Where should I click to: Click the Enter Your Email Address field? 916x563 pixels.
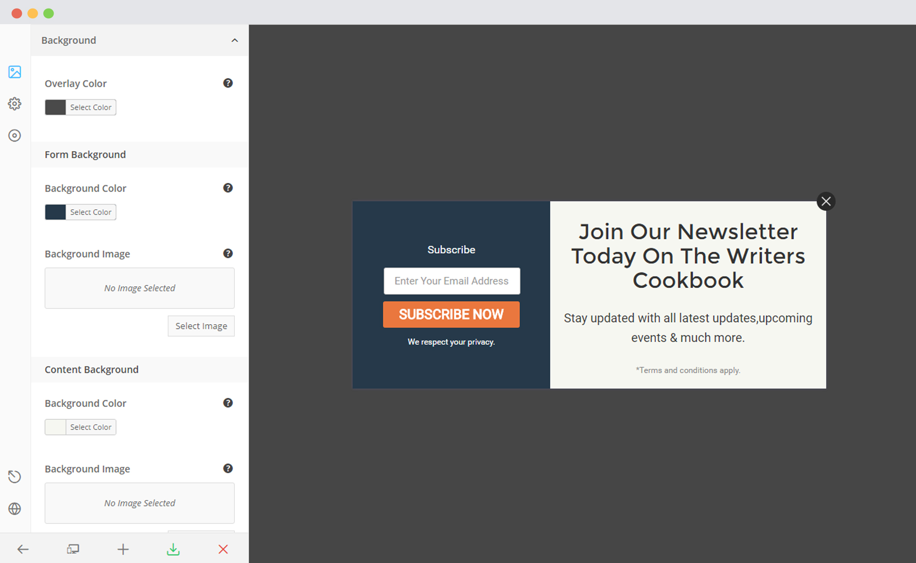tap(451, 280)
